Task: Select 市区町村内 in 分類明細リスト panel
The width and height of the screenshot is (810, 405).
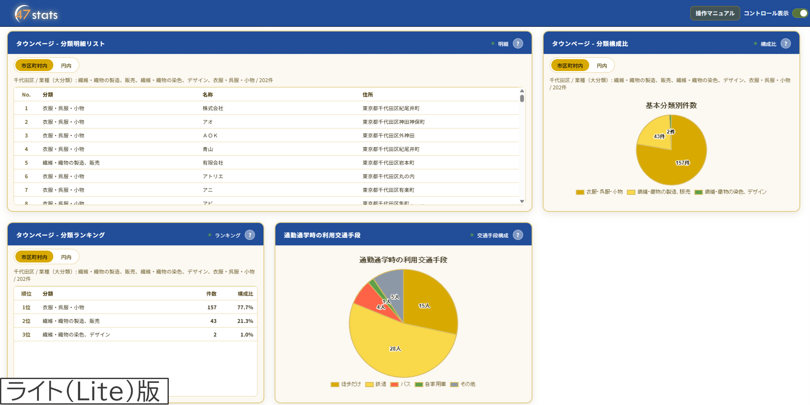Action: [34, 66]
